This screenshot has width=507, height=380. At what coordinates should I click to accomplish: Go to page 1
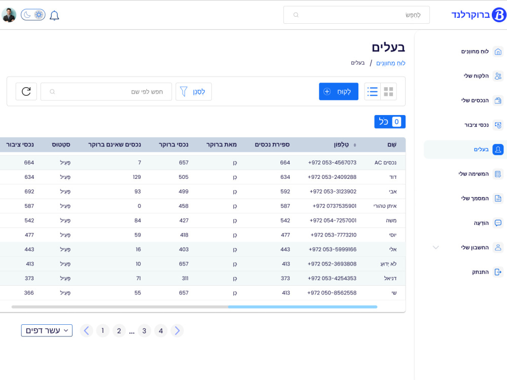click(x=103, y=330)
